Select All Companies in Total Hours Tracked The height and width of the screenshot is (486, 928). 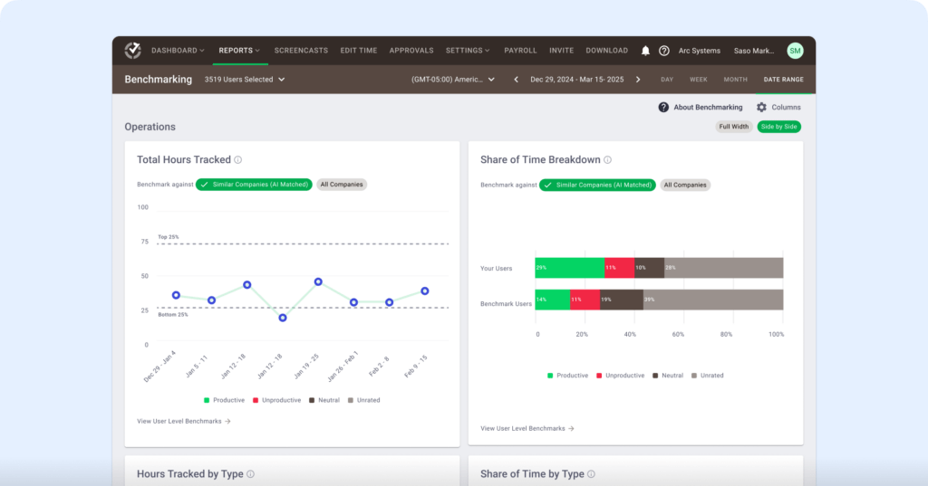point(342,185)
